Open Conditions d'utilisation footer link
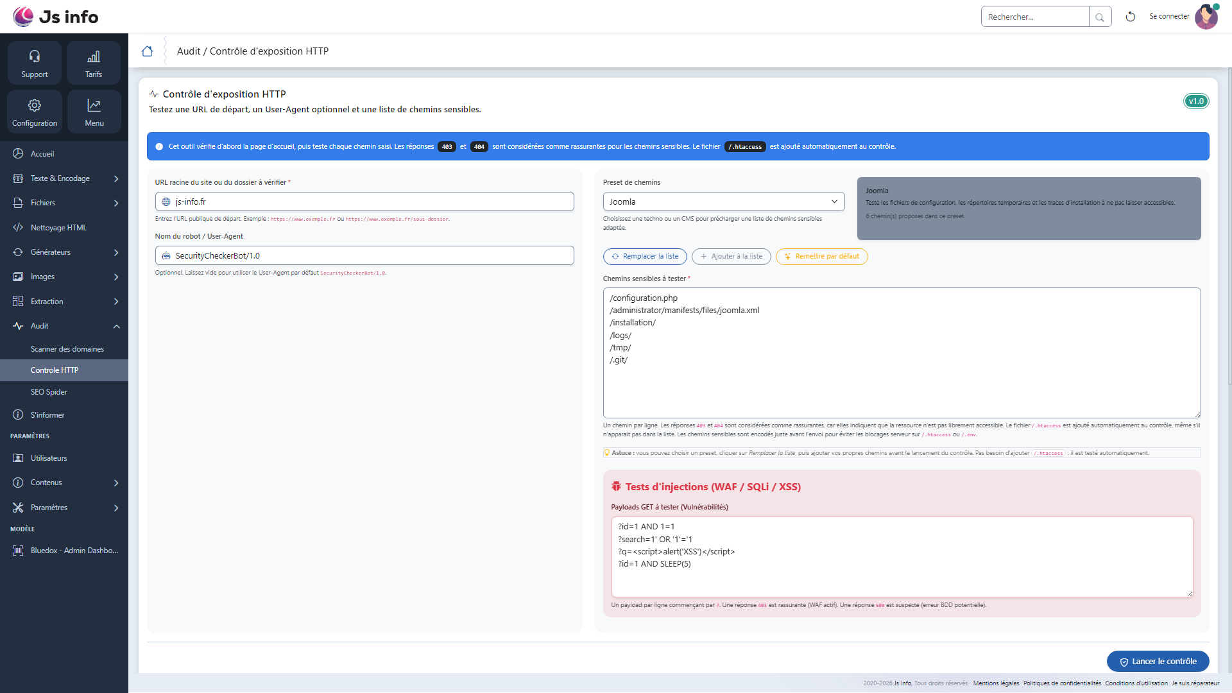 1136,683
